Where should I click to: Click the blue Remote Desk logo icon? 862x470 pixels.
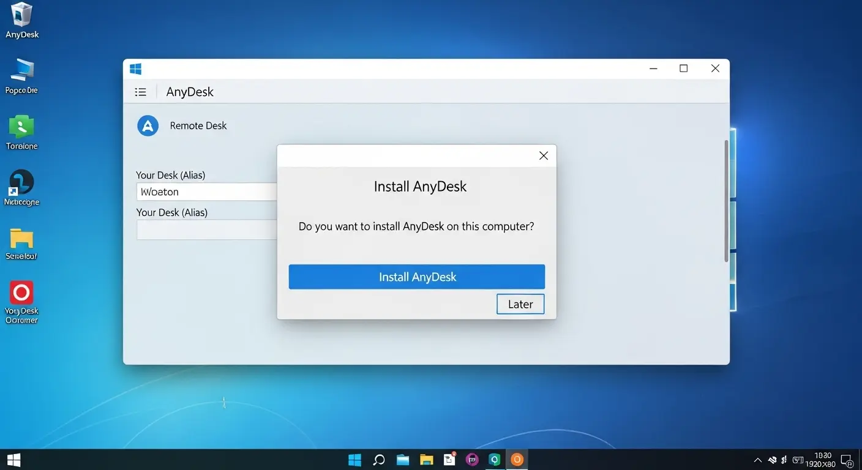148,125
